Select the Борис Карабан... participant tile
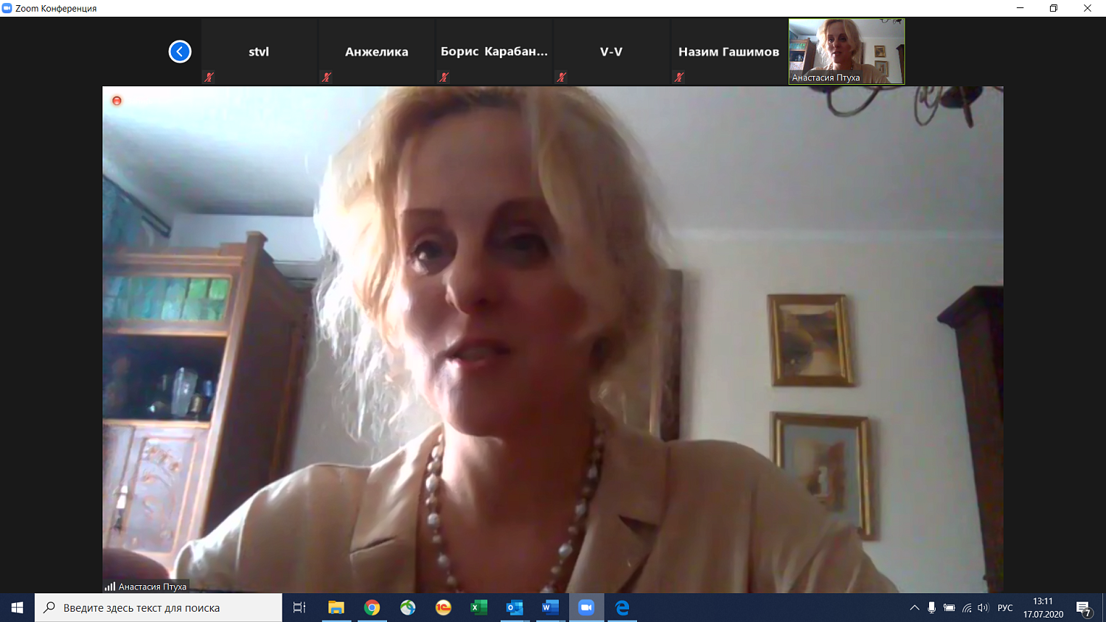 (x=494, y=52)
